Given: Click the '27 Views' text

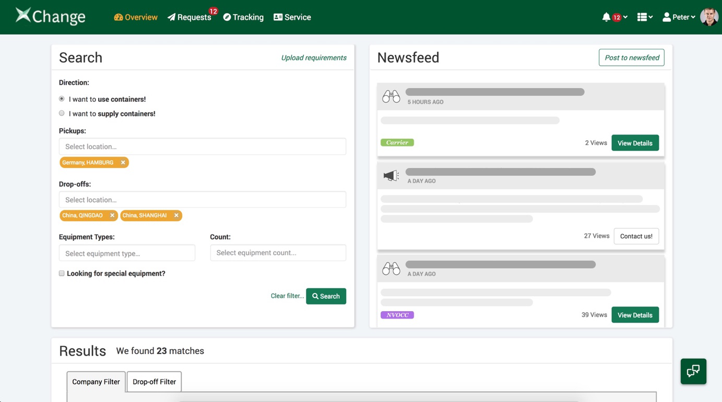Looking at the screenshot, I should click(597, 236).
